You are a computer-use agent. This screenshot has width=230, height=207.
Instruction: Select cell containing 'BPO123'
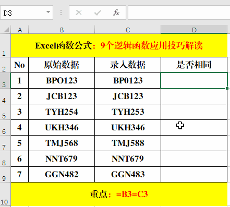(x=62, y=80)
